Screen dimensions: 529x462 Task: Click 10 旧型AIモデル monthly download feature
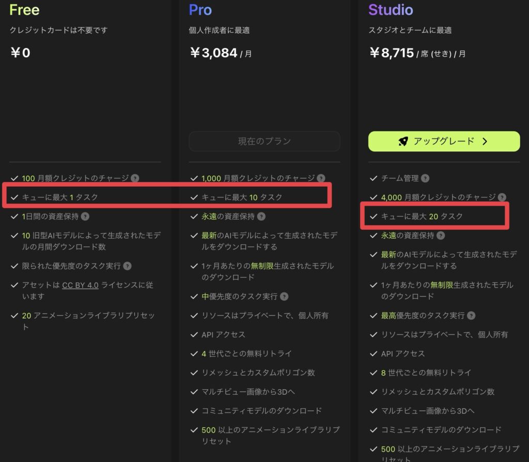pos(91,241)
